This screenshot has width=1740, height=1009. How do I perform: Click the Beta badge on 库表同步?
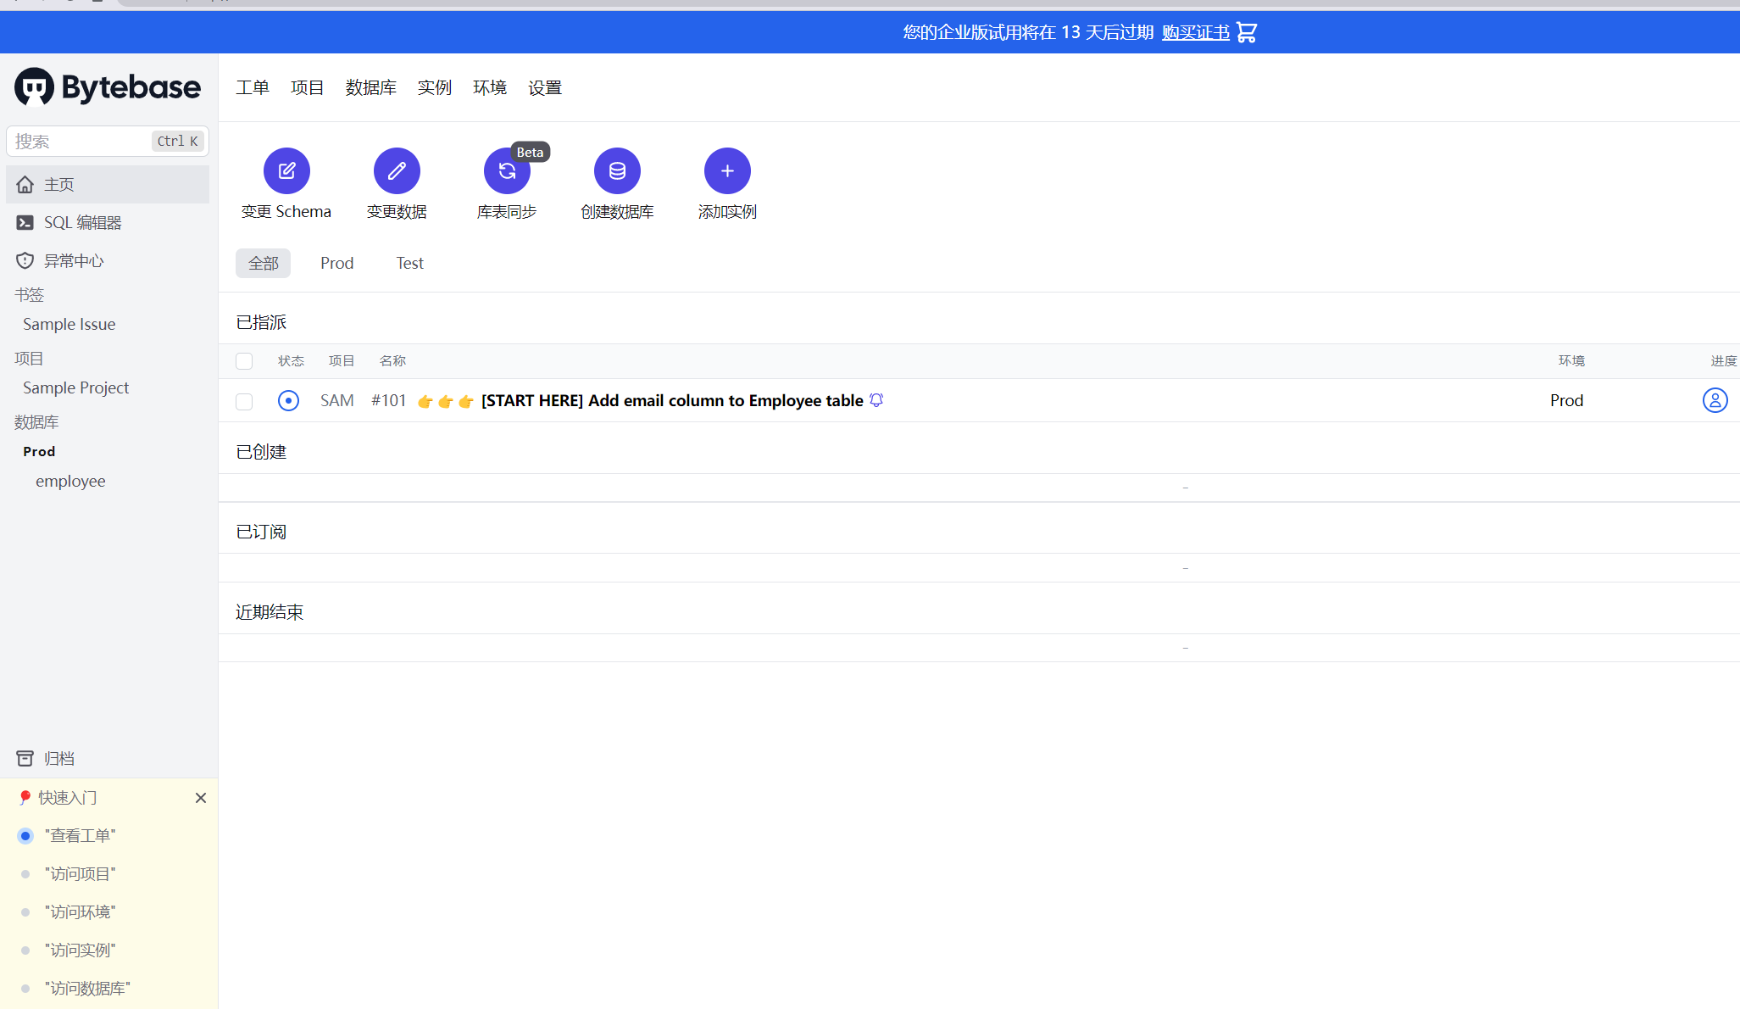click(530, 152)
